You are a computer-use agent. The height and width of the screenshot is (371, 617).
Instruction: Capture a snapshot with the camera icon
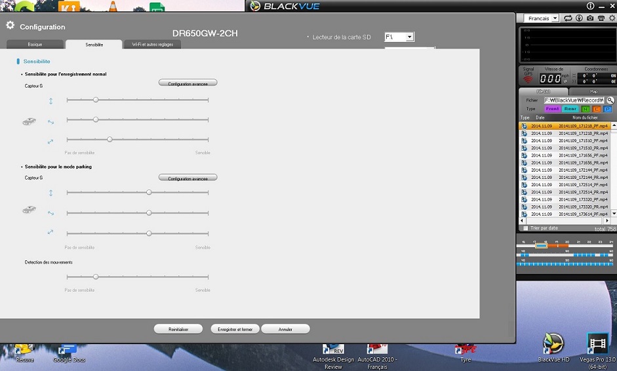[590, 18]
